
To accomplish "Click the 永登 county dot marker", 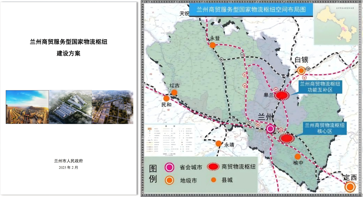I will pos(212,45).
